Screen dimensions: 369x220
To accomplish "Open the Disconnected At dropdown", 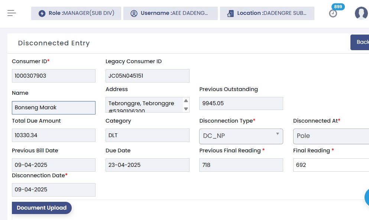I will click(x=331, y=136).
